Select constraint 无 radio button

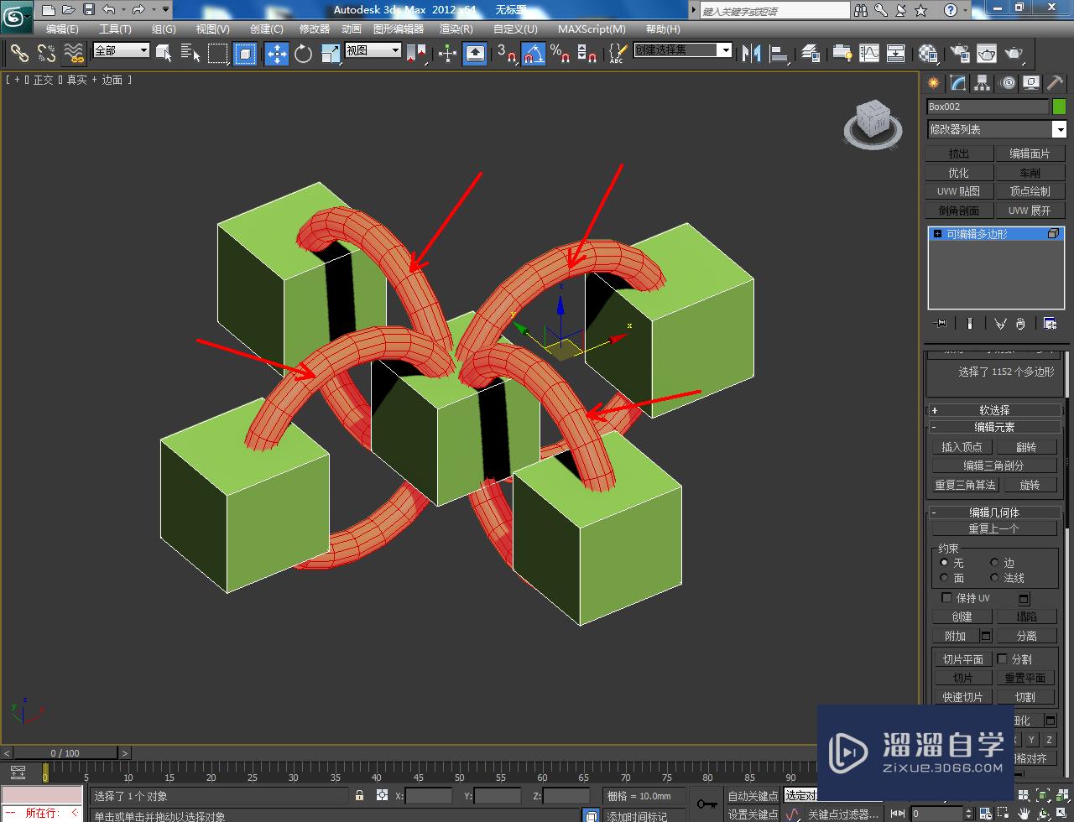click(945, 563)
